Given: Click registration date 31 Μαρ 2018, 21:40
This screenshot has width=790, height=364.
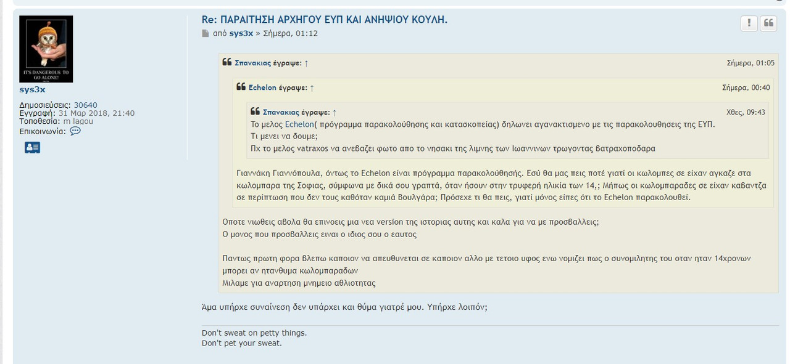Looking at the screenshot, I should click(x=96, y=113).
